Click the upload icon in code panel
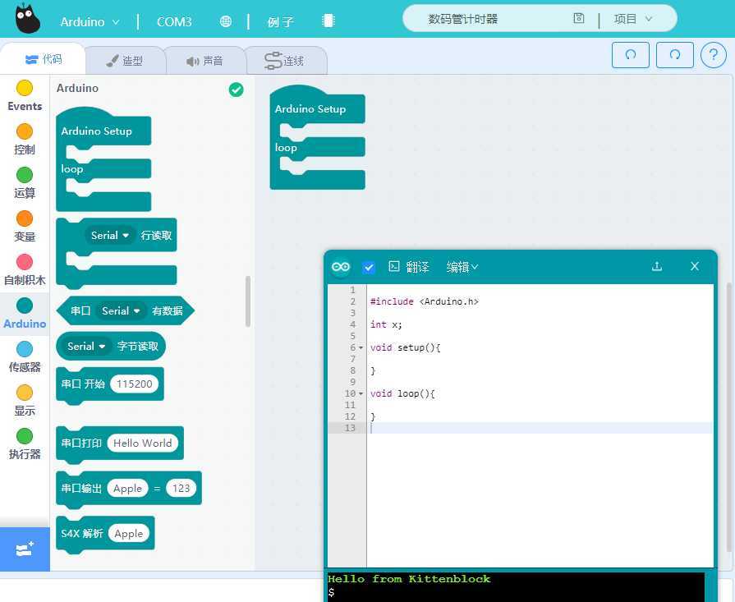The height and width of the screenshot is (602, 735). point(657,266)
